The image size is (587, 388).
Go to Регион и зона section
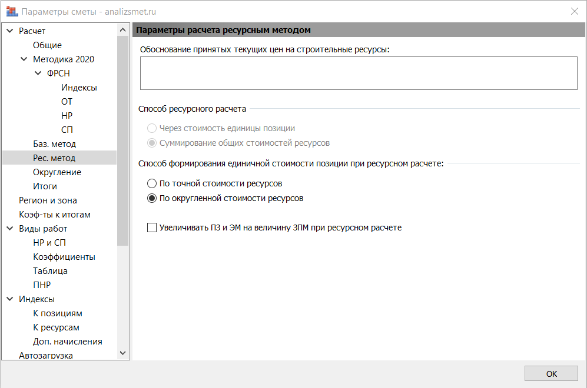click(x=48, y=200)
